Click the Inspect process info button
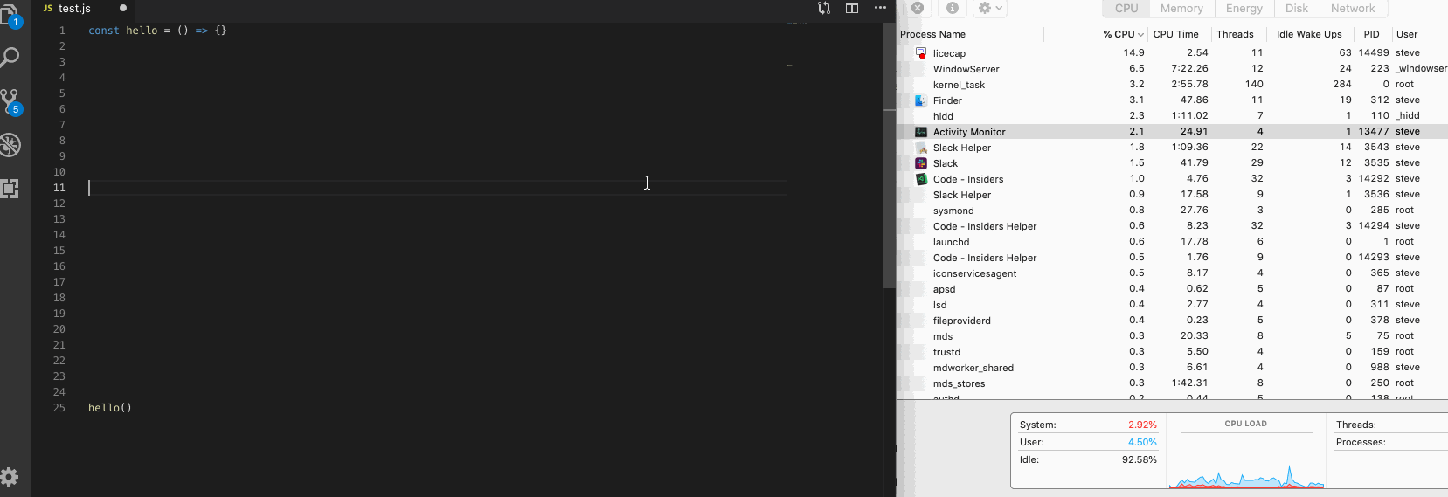The height and width of the screenshot is (497, 1448). point(952,8)
